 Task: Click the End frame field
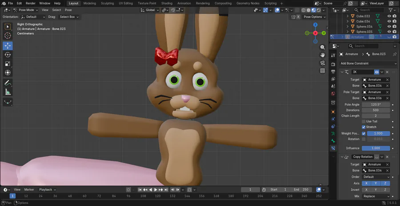(300, 190)
